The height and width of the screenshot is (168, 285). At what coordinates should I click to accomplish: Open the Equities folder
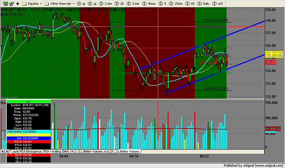pyautogui.click(x=31, y=4)
